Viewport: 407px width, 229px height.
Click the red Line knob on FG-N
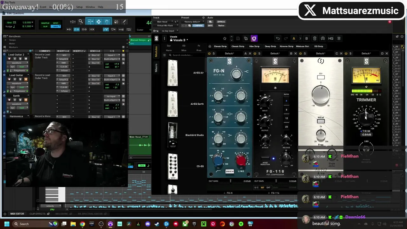[x=241, y=160]
